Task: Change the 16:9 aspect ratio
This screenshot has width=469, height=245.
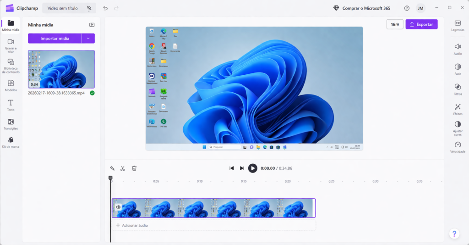Action: (395, 24)
